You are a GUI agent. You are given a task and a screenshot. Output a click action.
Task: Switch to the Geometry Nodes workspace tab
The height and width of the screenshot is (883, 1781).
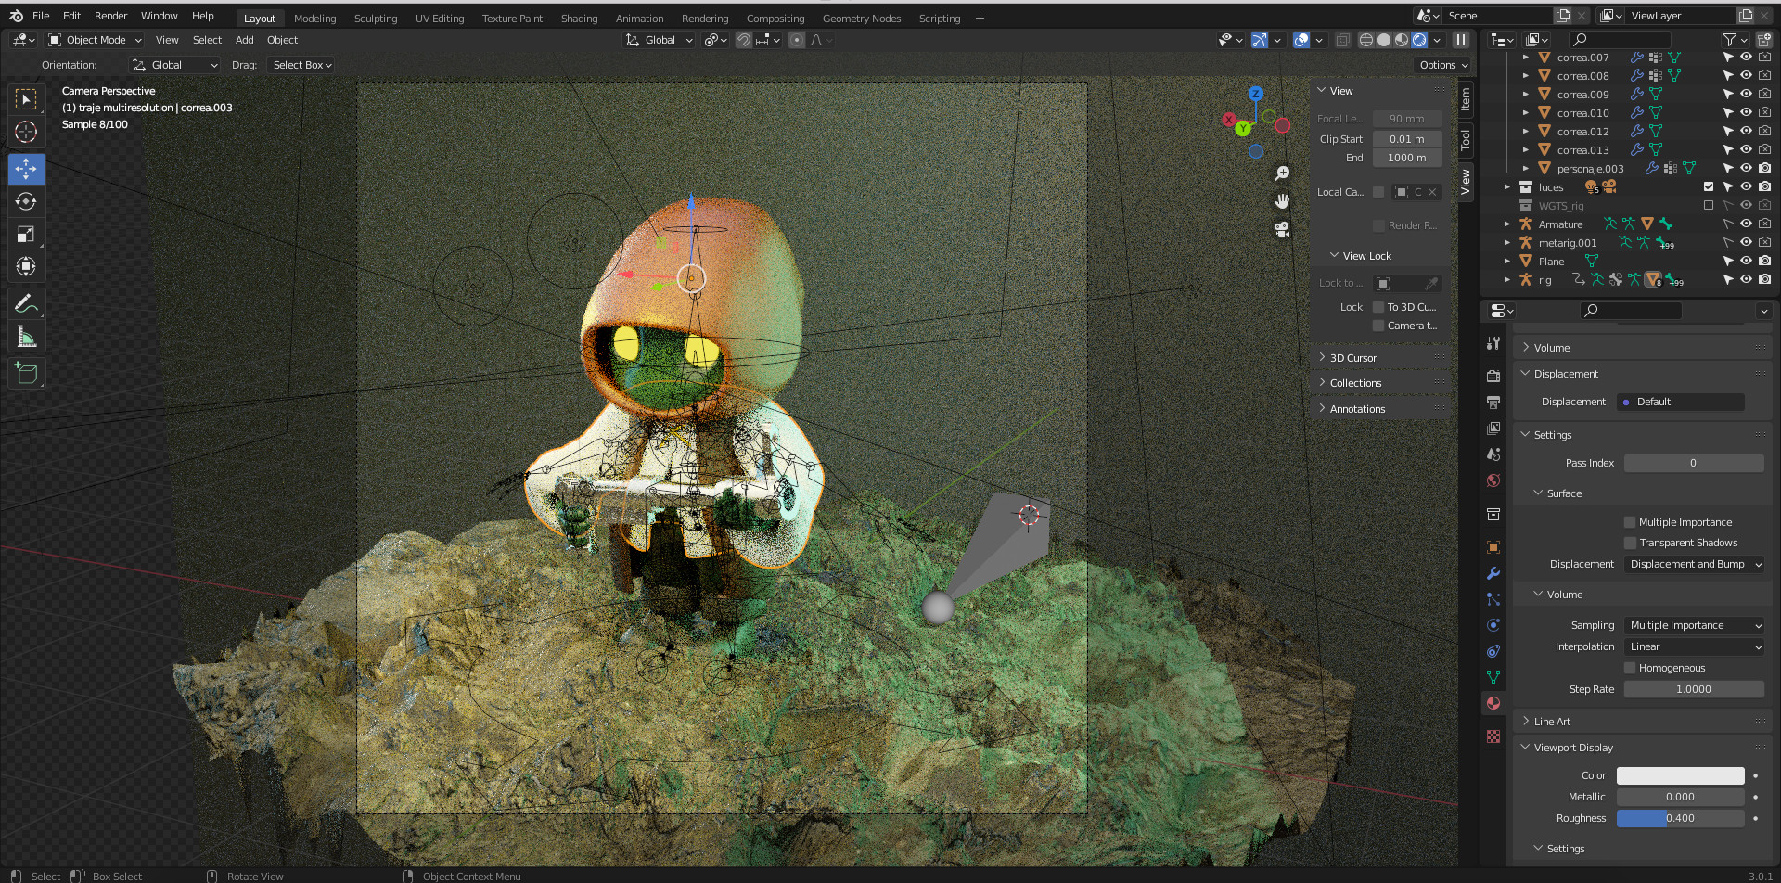tap(862, 19)
